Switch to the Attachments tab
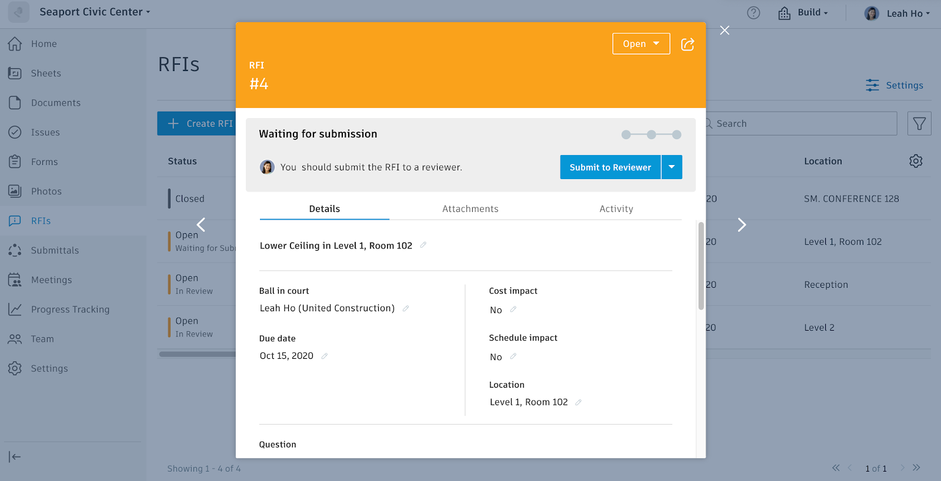 470,208
